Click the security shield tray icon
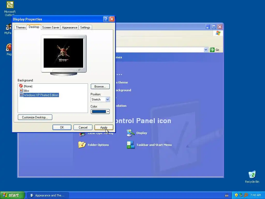Viewport: 265px width, 199px height. pos(236,195)
